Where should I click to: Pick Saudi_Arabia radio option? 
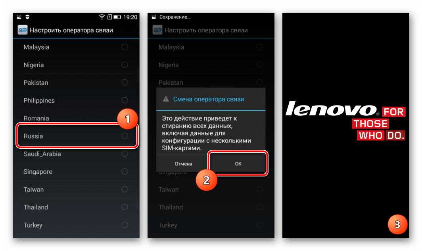(x=125, y=153)
